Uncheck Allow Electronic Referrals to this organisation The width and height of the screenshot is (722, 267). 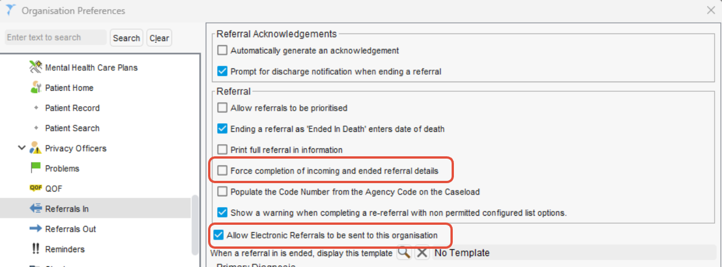(x=218, y=234)
